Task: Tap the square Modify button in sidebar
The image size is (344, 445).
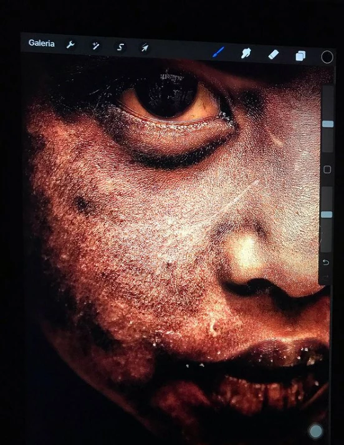Action: (x=327, y=170)
